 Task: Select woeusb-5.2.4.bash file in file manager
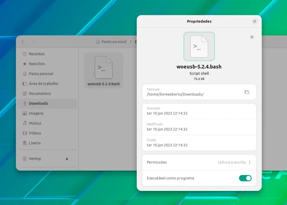[x=104, y=71]
